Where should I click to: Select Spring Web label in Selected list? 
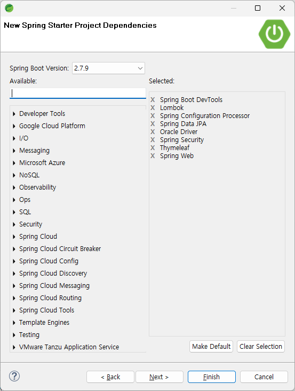tap(177, 156)
